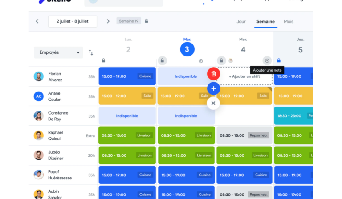This screenshot has width=342, height=199.
Task: Toggle the lock under Mercredi 4
Action: click(221, 60)
